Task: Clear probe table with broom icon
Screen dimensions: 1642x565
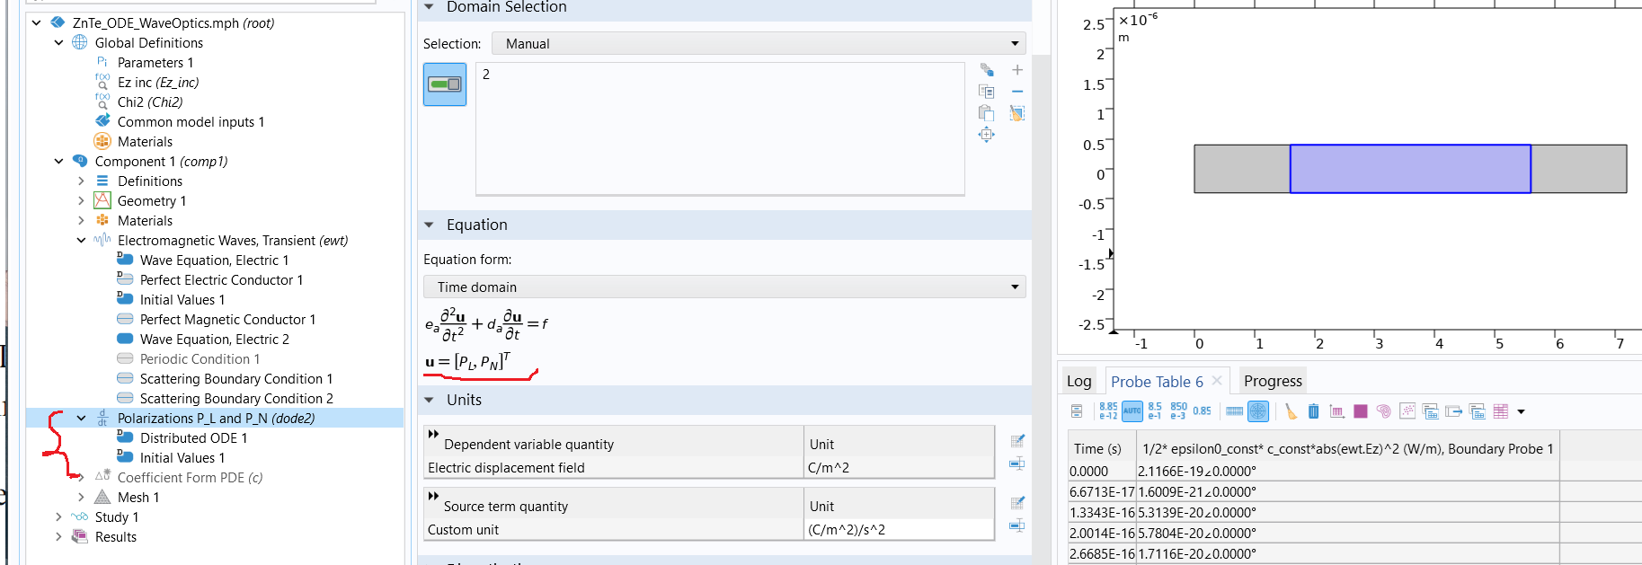Action: [x=1291, y=411]
